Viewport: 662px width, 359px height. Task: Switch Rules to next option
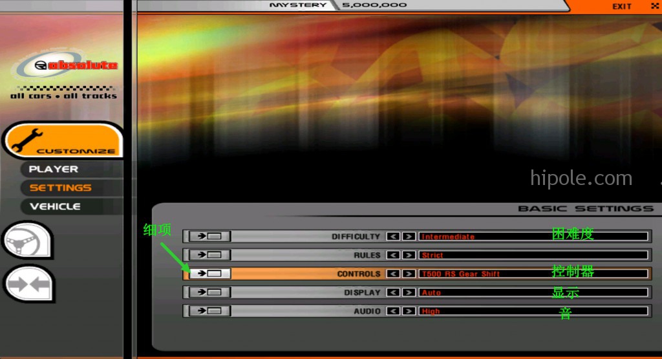tap(409, 255)
